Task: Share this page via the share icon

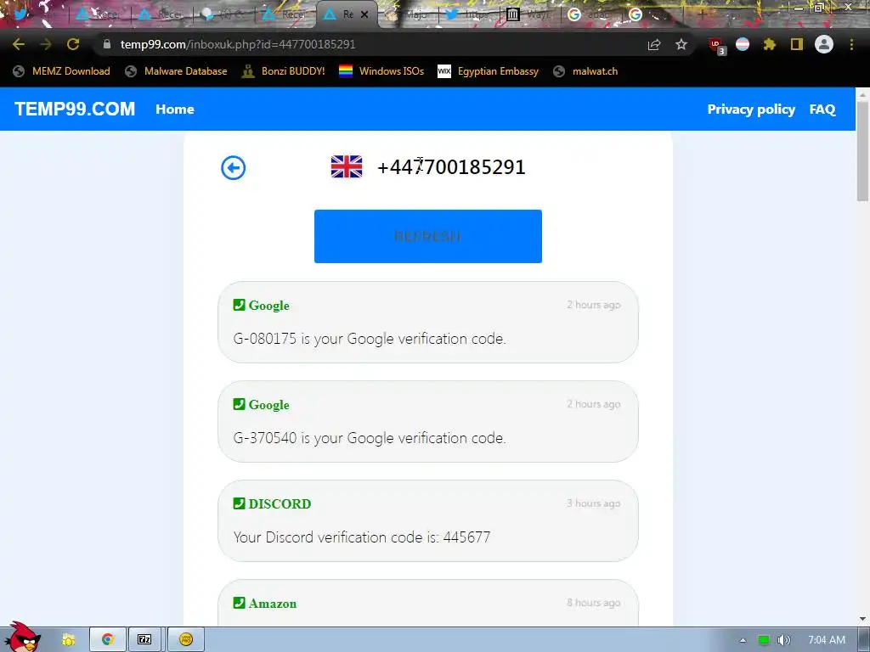Action: tap(654, 44)
